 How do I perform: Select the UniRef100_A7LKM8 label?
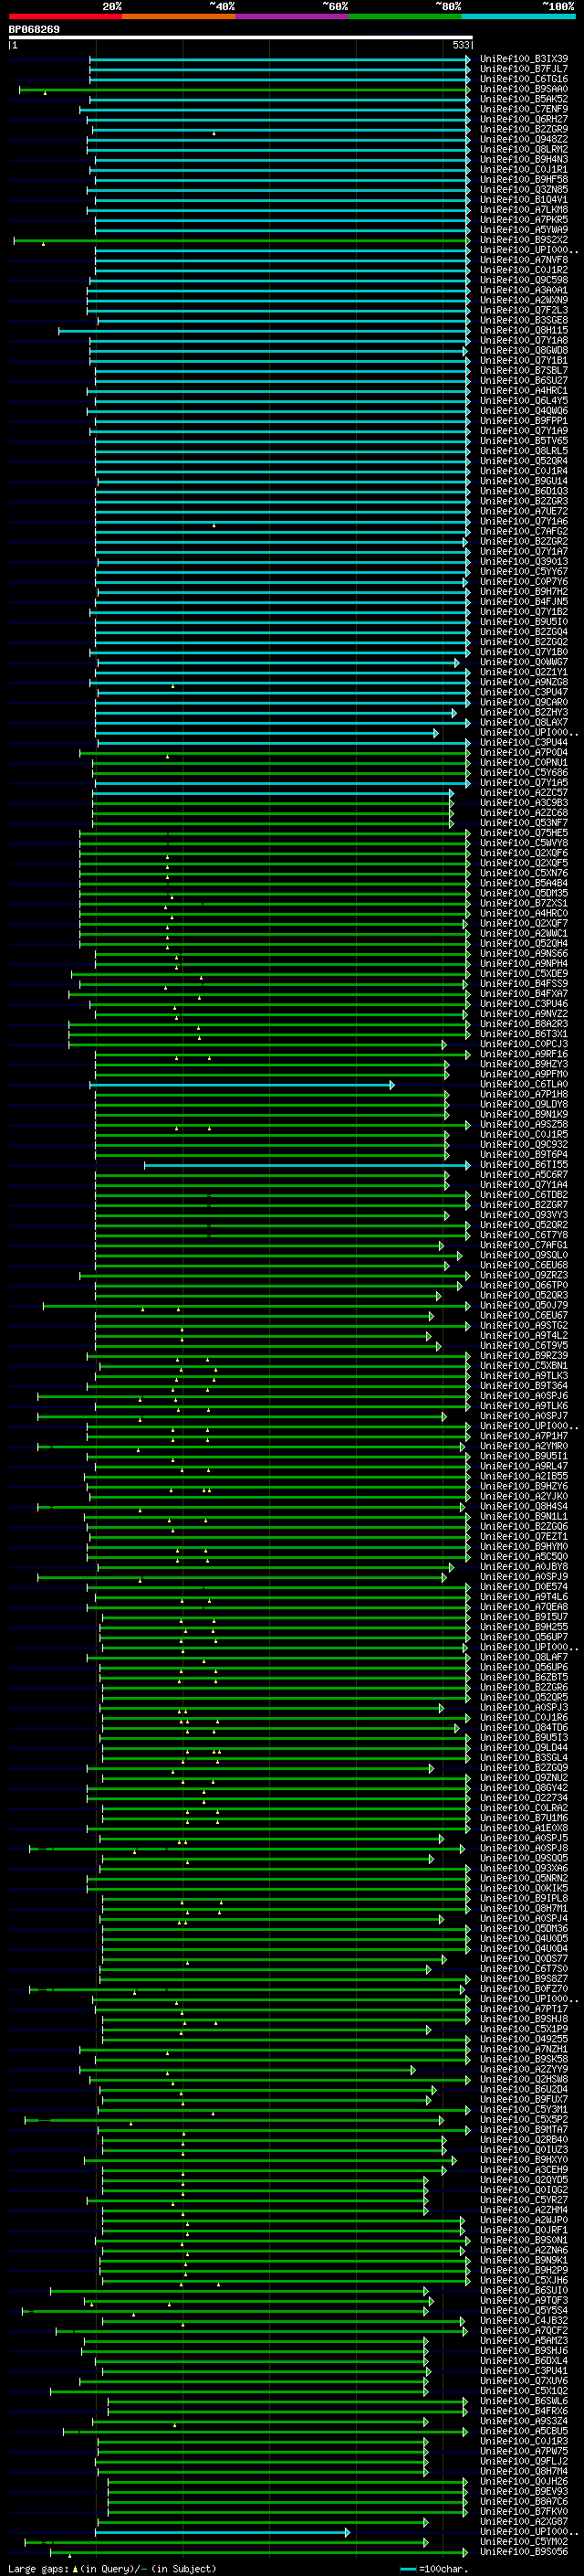(524, 210)
